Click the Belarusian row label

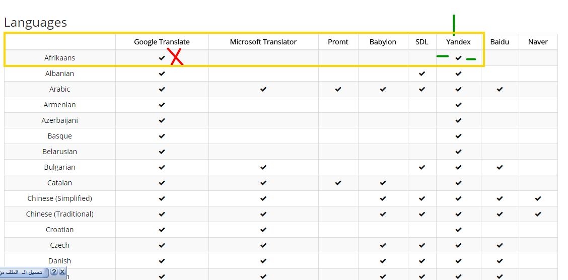click(60, 152)
